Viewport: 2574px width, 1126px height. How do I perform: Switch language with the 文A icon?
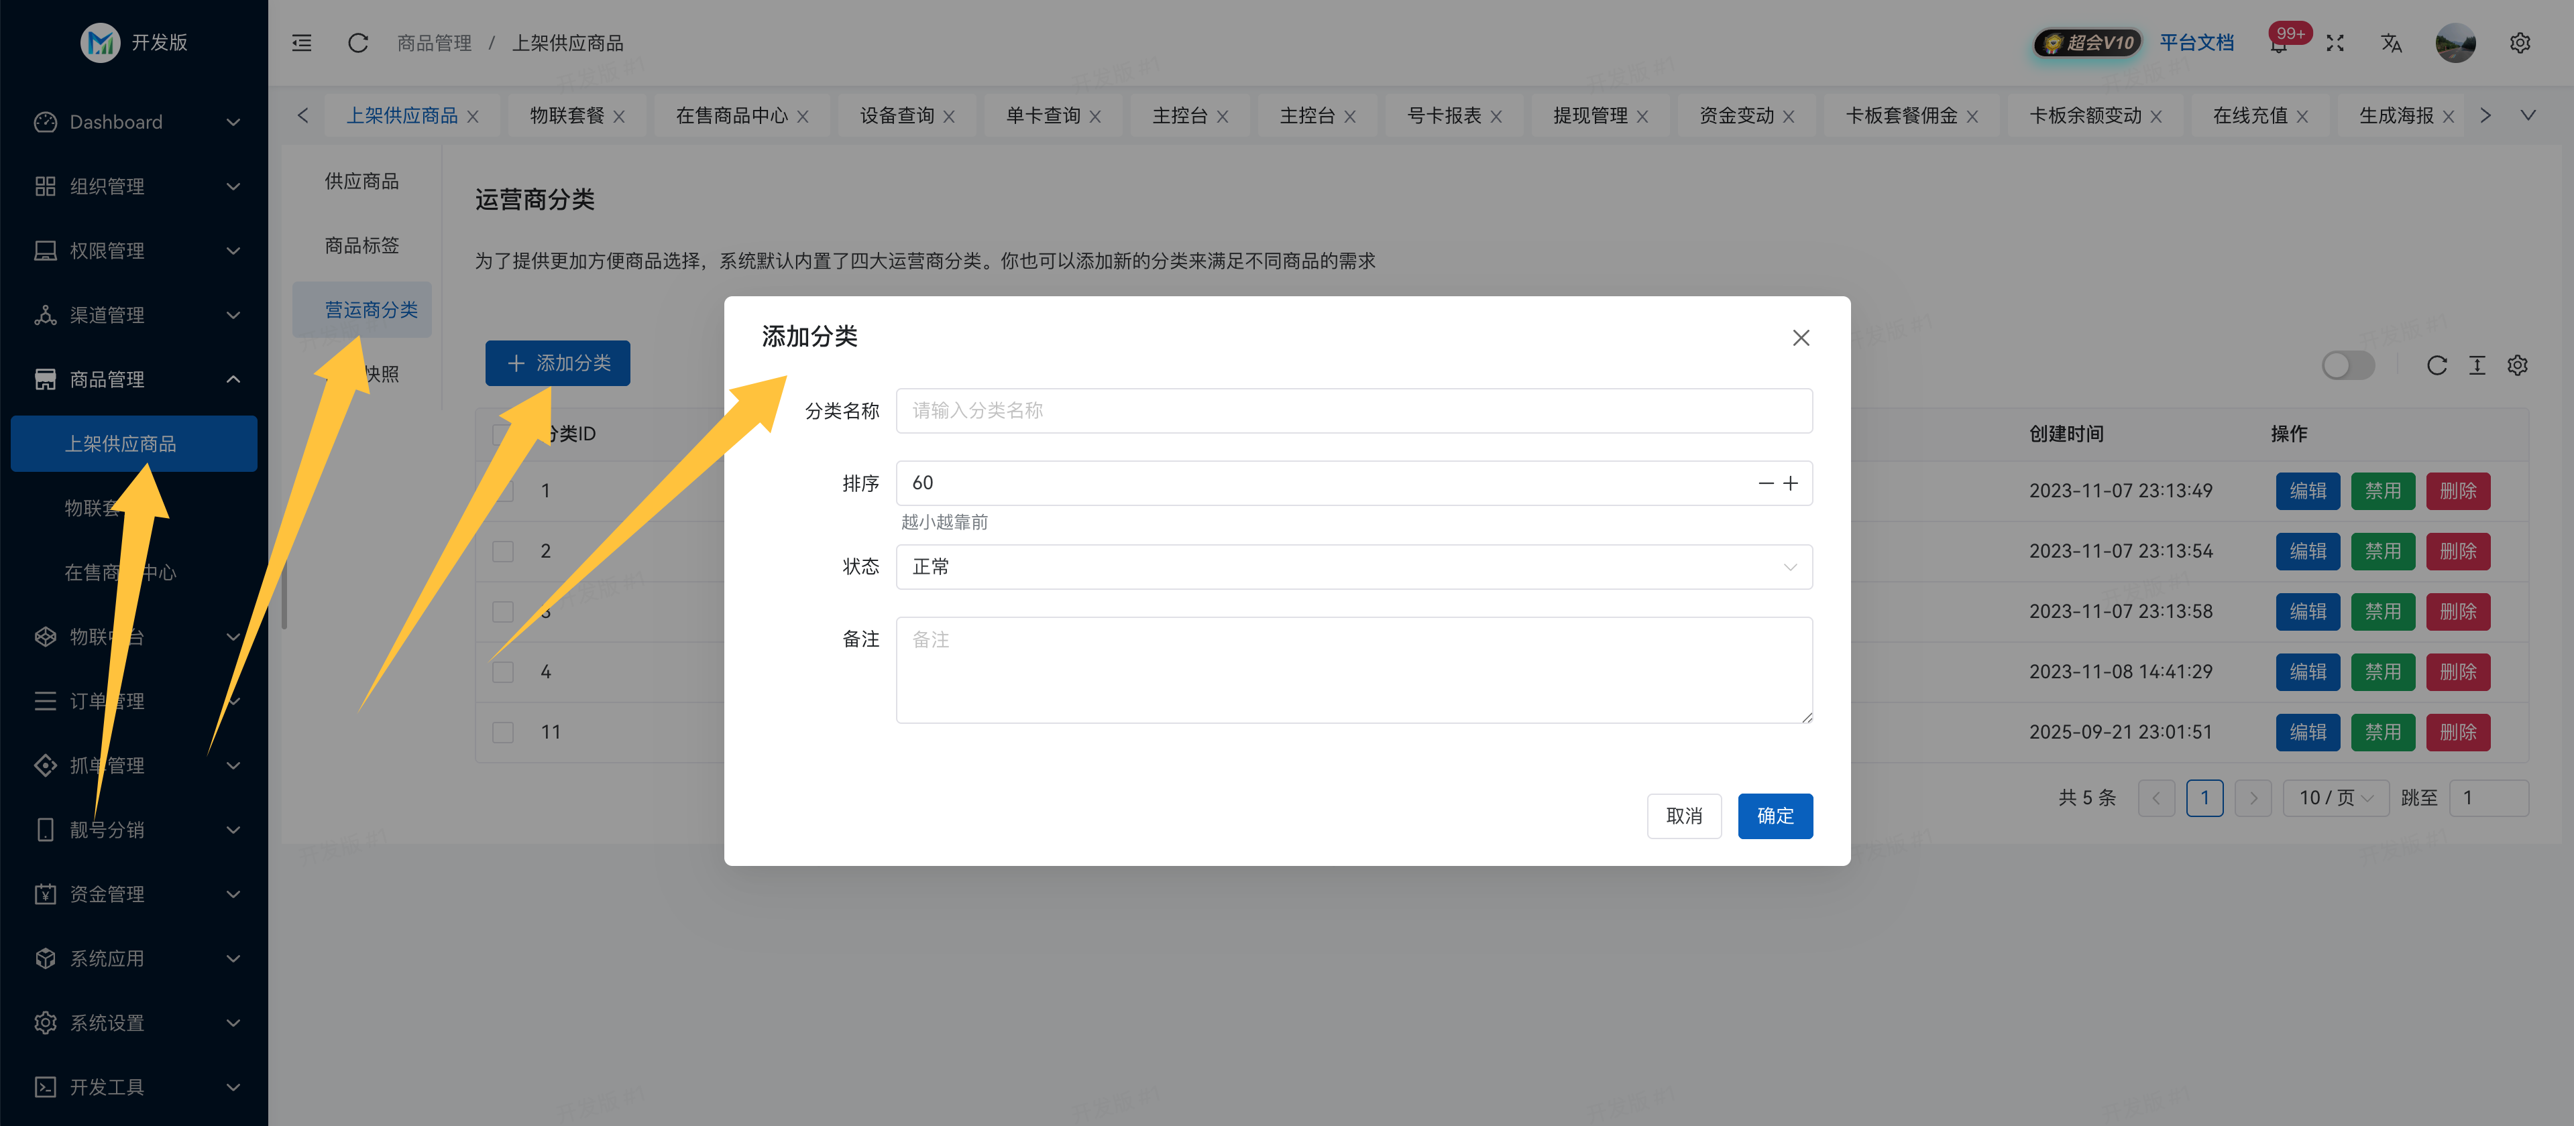coord(2391,43)
